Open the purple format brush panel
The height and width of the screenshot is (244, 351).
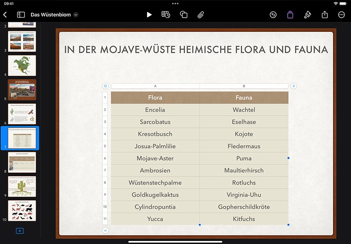tap(290, 15)
